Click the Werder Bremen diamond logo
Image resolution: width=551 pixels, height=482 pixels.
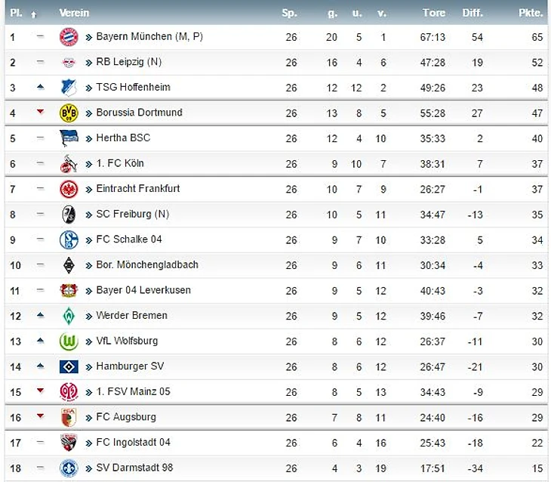click(x=69, y=316)
